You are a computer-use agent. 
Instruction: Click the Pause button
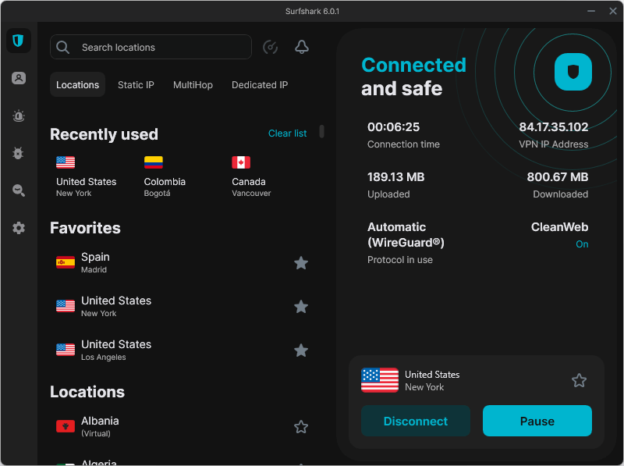point(537,421)
